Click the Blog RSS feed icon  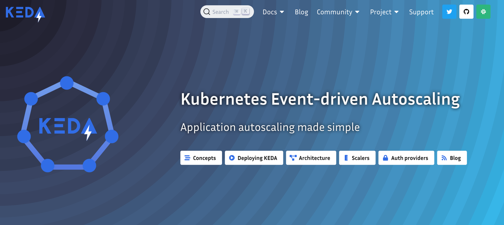444,158
